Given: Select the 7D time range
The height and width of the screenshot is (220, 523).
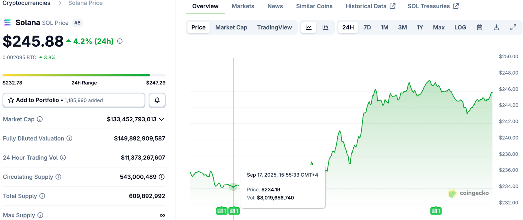Looking at the screenshot, I should pyautogui.click(x=367, y=27).
